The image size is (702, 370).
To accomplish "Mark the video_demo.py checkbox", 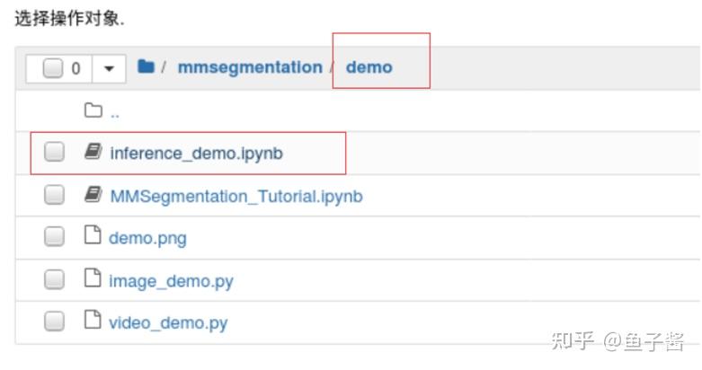I will coord(54,322).
